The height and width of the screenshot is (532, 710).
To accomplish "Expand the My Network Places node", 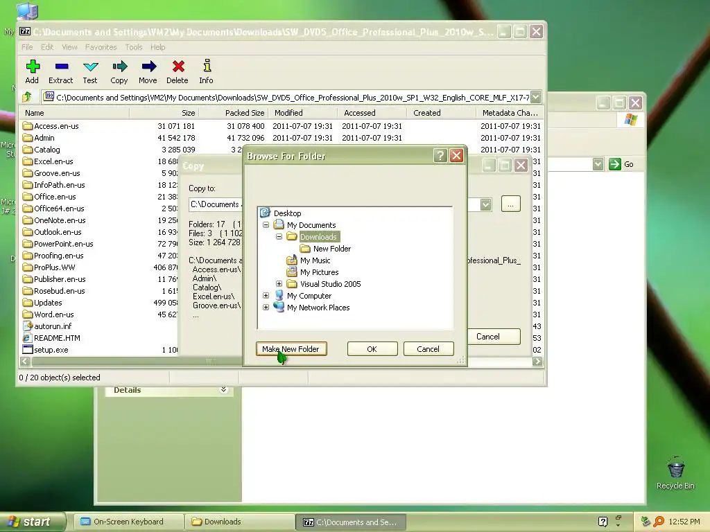I will (266, 307).
